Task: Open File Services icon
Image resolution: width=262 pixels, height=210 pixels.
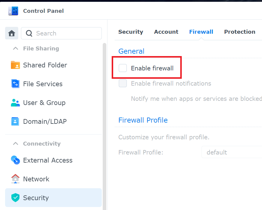Action: (15, 84)
